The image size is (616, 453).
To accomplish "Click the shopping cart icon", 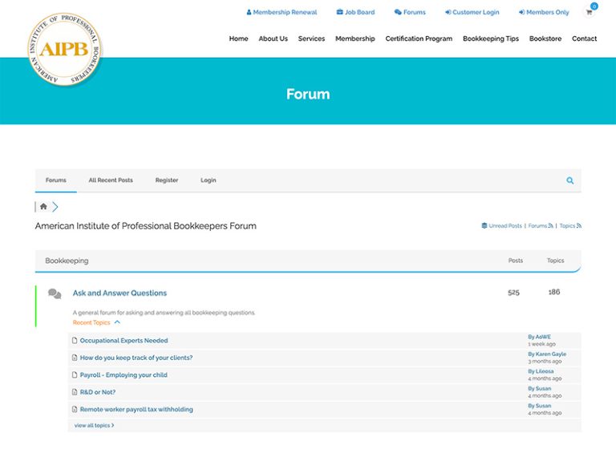I will pos(590,13).
